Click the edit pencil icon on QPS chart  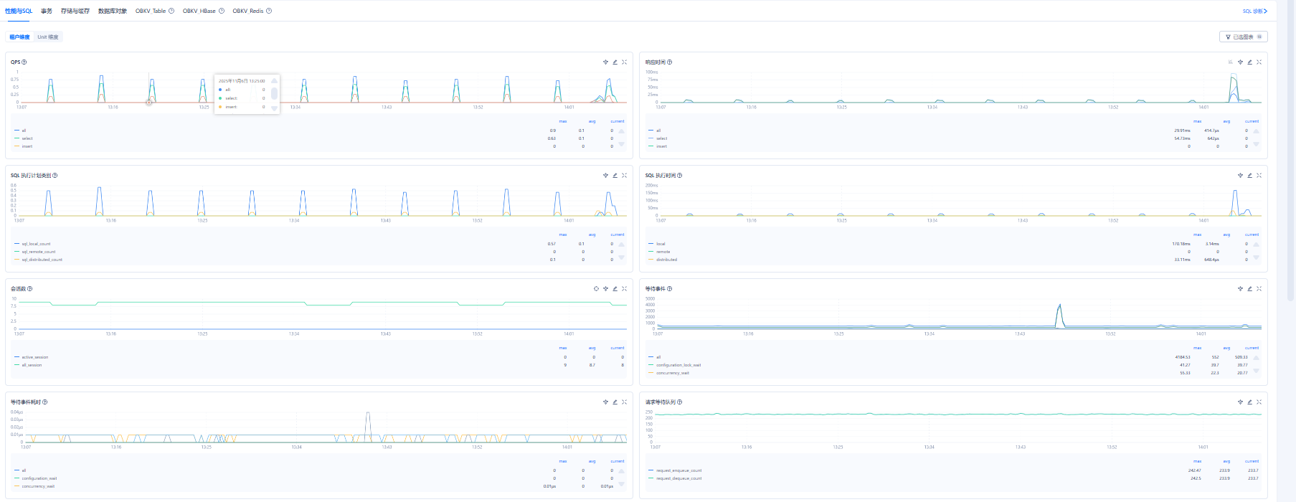(x=615, y=62)
